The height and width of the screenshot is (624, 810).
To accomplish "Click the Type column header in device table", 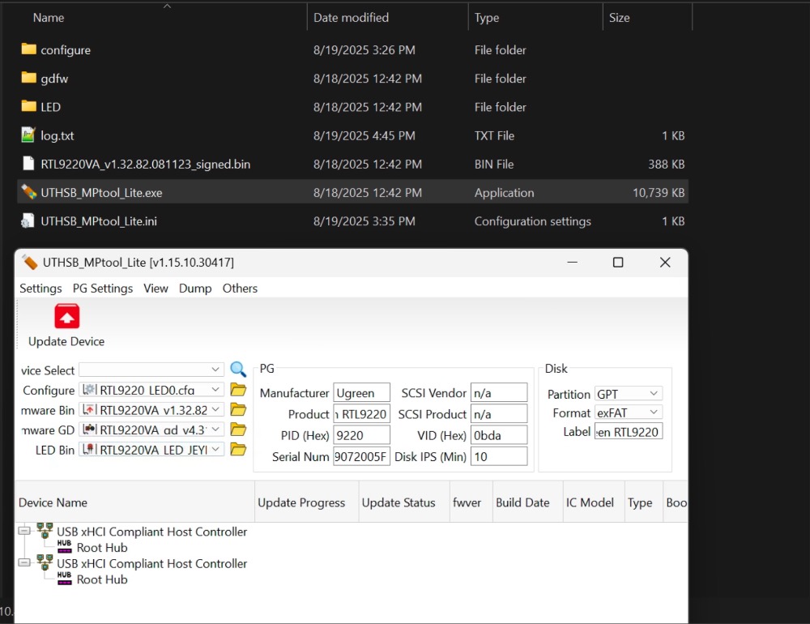I will point(644,502).
